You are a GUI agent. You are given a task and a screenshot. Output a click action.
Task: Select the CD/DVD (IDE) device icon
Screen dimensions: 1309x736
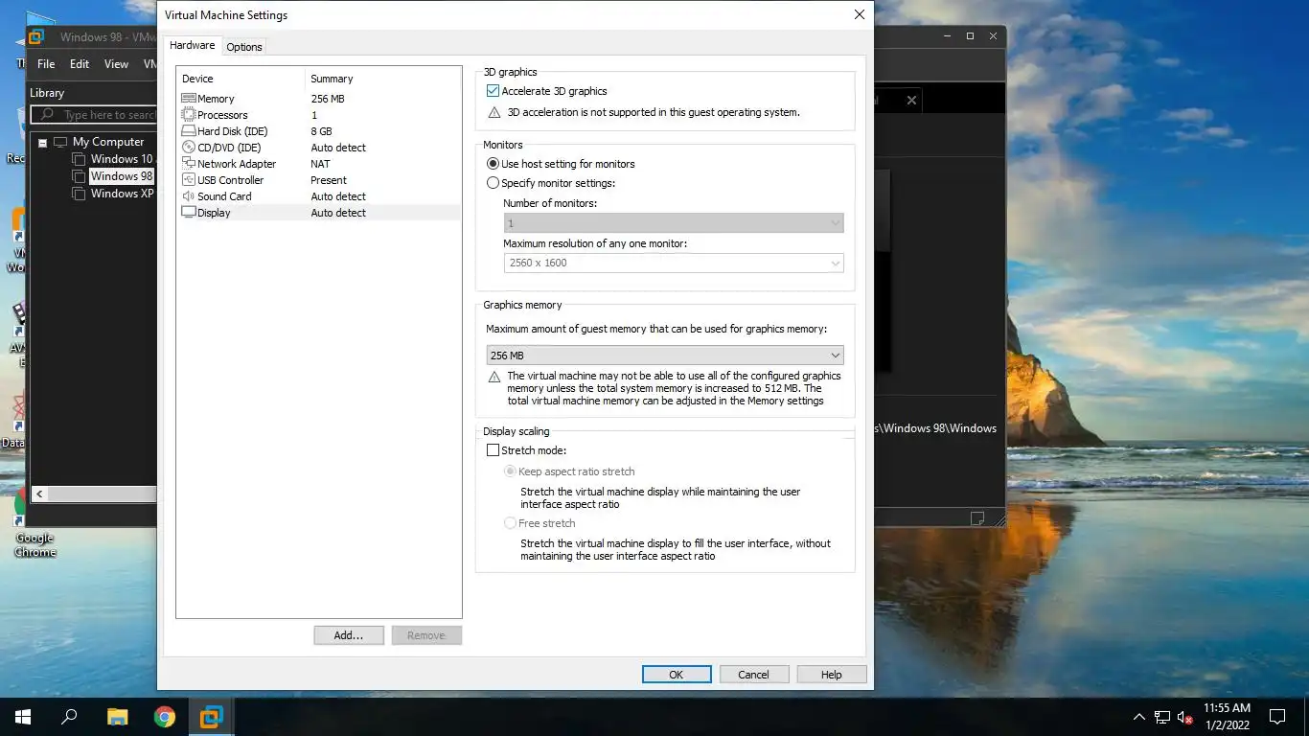click(x=189, y=148)
